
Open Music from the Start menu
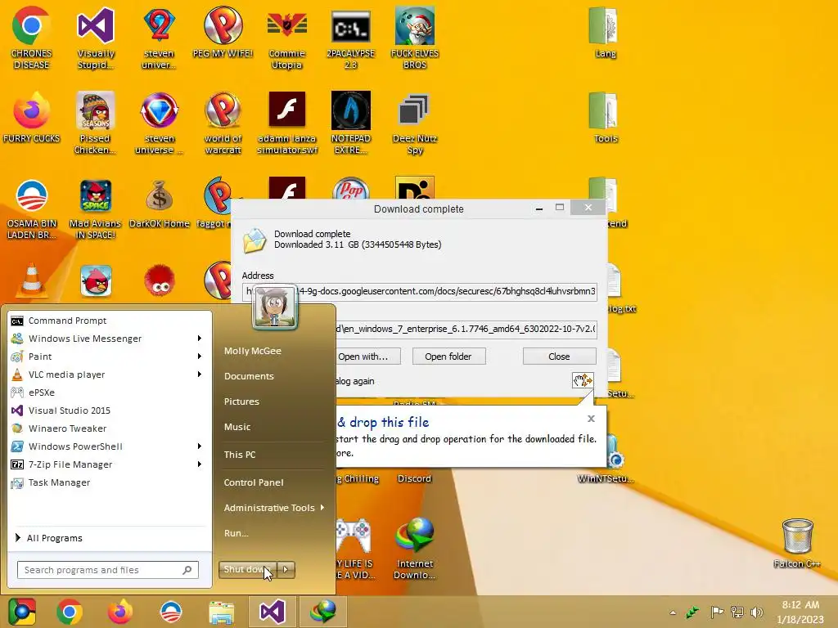[237, 427]
